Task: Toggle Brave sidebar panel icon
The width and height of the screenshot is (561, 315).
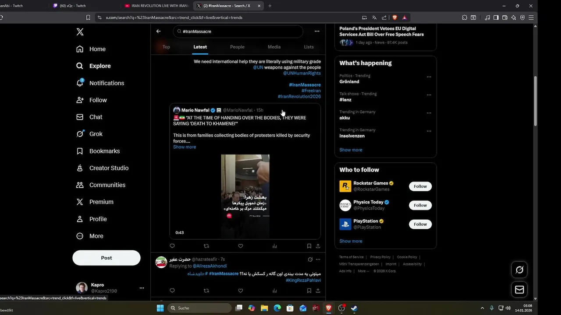Action: [x=496, y=17]
